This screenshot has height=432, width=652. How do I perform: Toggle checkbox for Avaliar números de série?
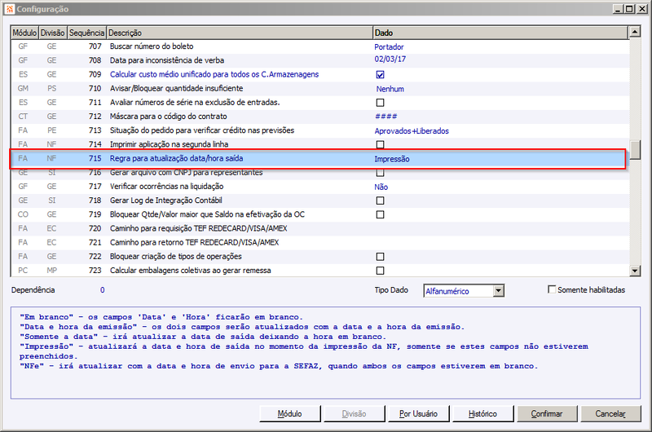(x=380, y=103)
